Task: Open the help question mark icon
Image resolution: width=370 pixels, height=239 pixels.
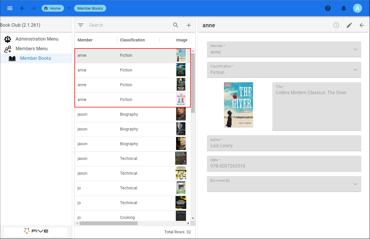Action: point(328,8)
